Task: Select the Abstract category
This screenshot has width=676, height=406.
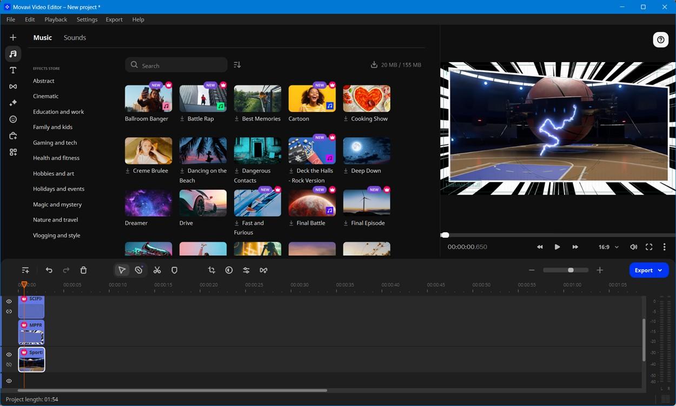Action: coord(44,81)
